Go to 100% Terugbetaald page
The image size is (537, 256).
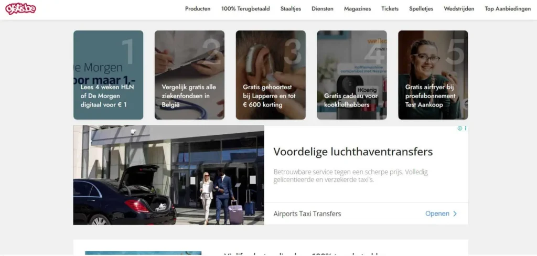tap(245, 9)
